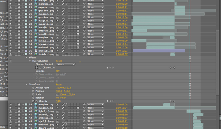Click second Opacity keyframe diamond in timeline
This screenshot has height=129, width=221.
[x=174, y=101]
